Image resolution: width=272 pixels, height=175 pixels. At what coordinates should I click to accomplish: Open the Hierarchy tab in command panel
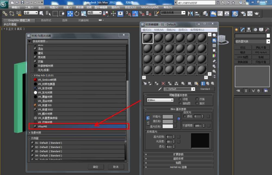click(249, 30)
